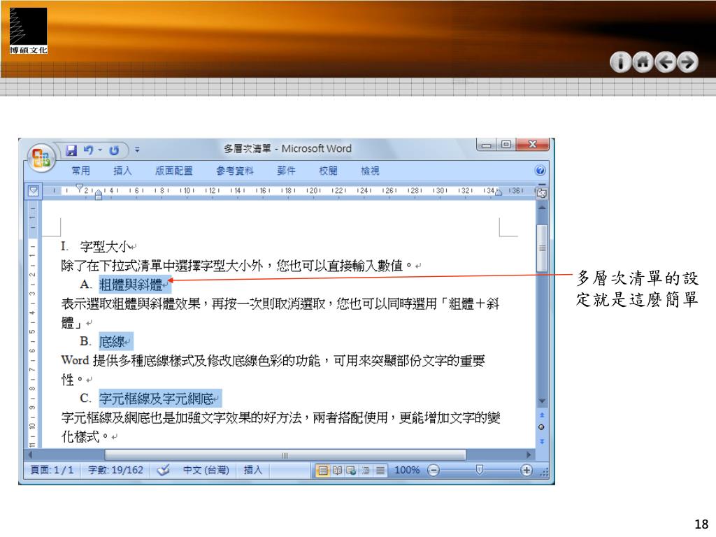Click the line starting with 表示選取粗體與斜體
716x537 pixels.
pos(280,303)
